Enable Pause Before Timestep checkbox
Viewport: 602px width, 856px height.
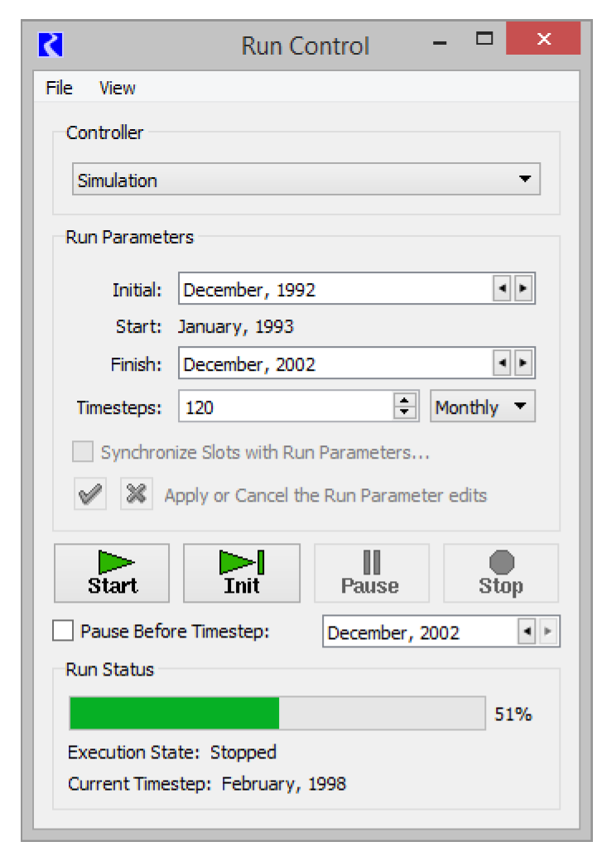pyautogui.click(x=63, y=632)
